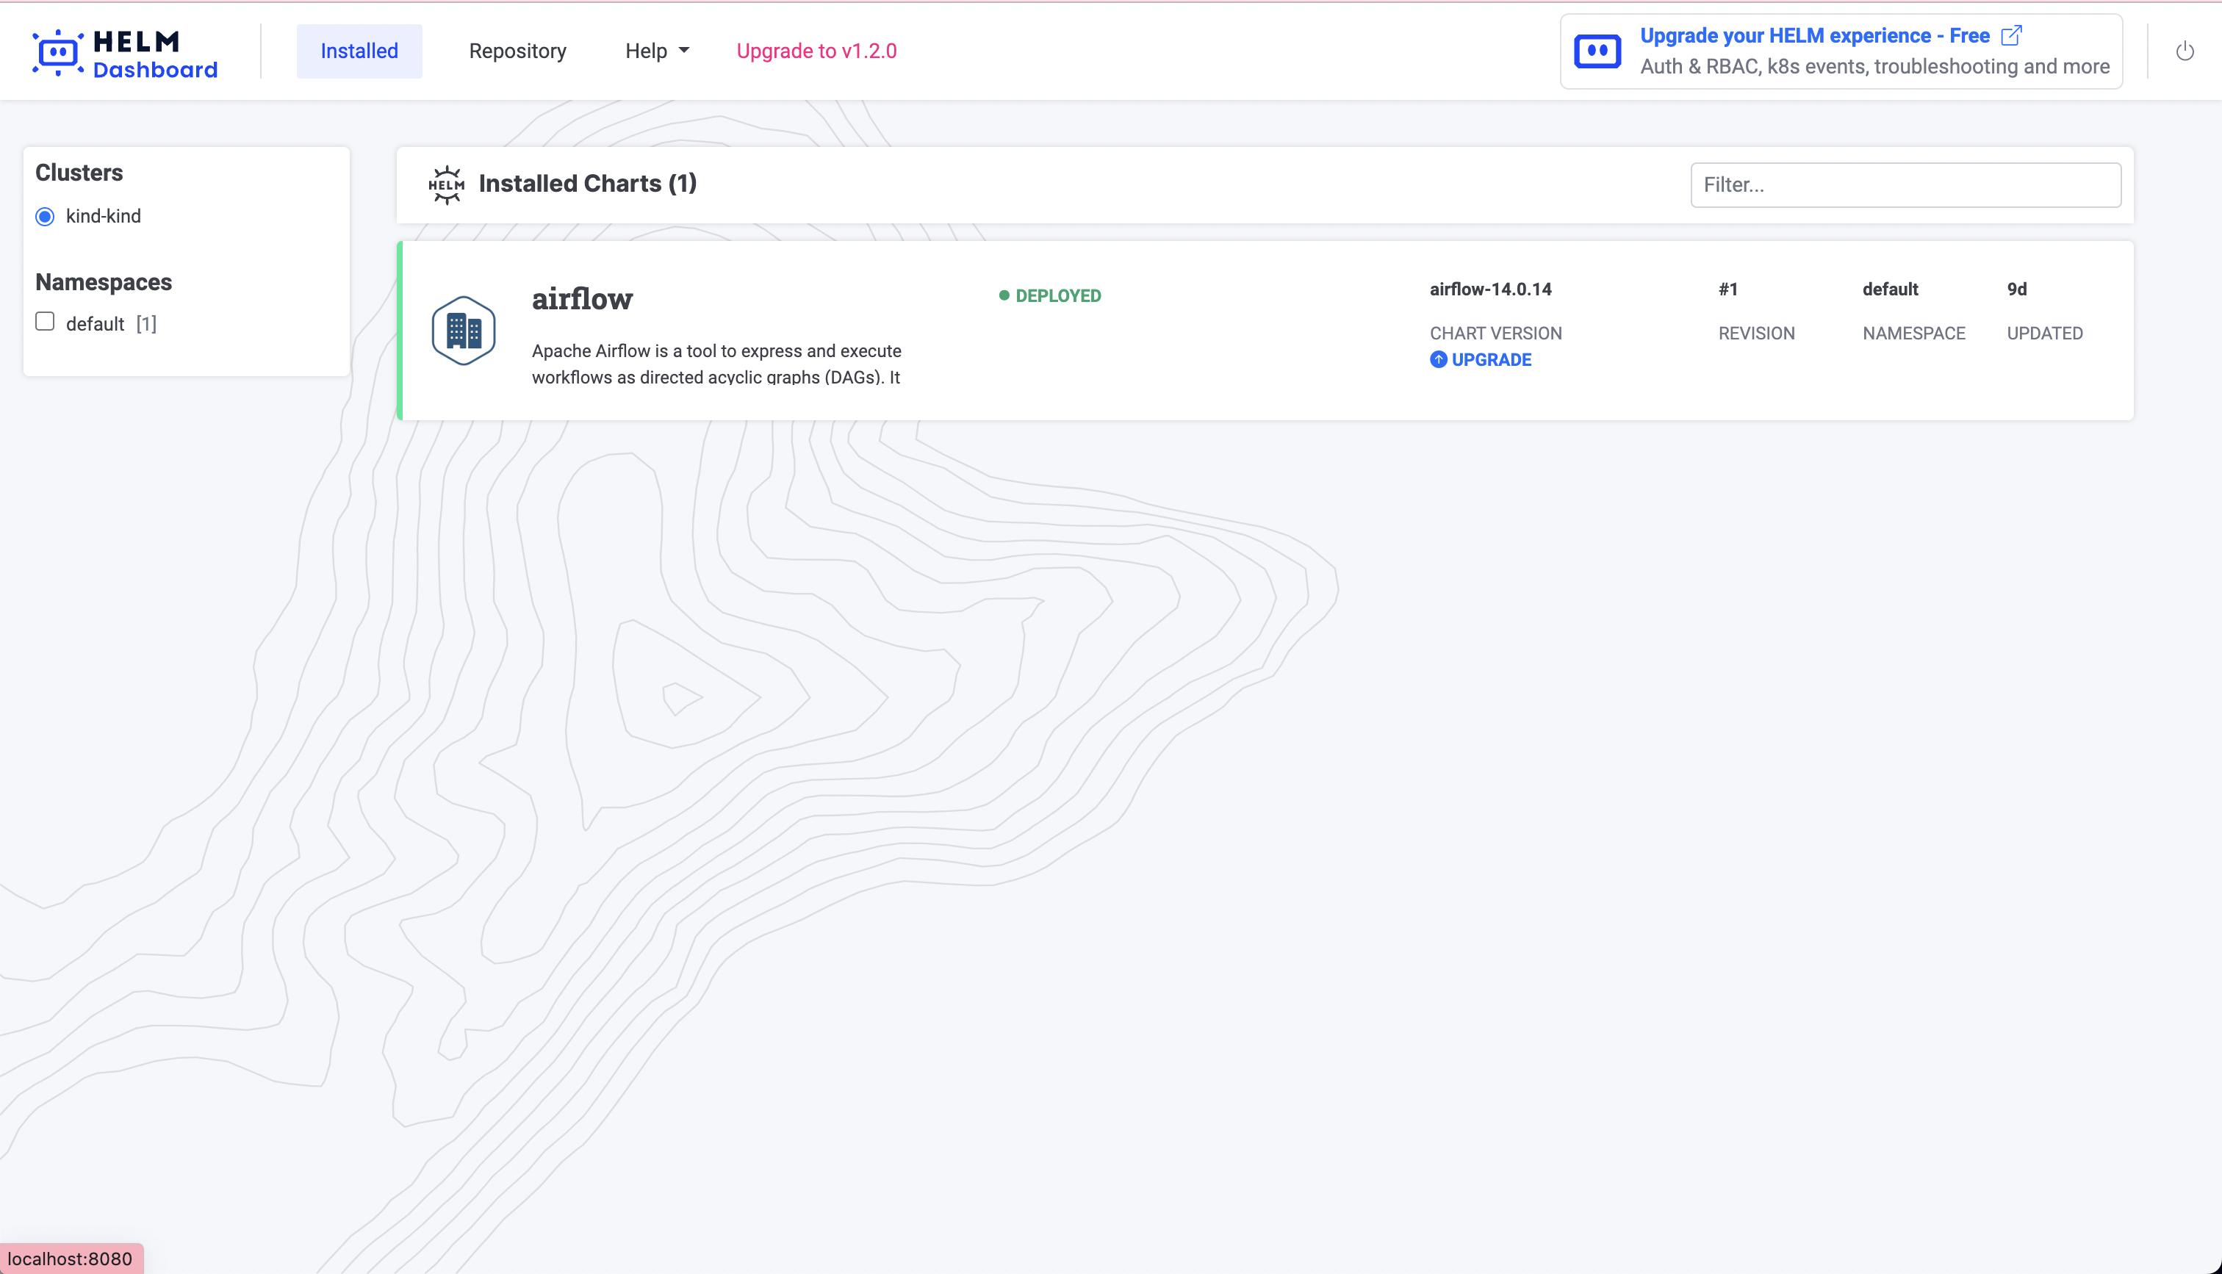Click inside the Filter input field
The width and height of the screenshot is (2222, 1274).
1905,184
